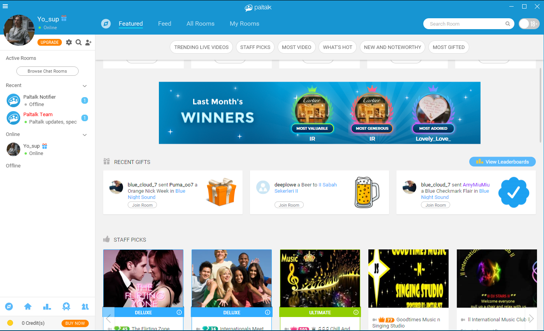Click info icon on the ULTIMATE card
The height and width of the screenshot is (331, 544).
point(356,312)
